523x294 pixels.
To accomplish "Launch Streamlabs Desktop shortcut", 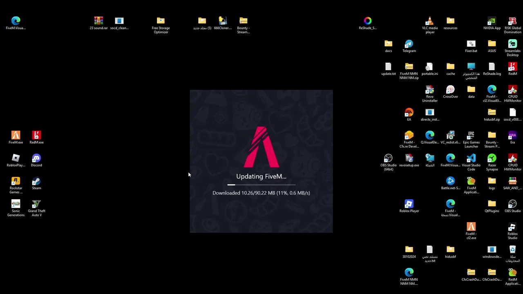I will click(513, 48).
